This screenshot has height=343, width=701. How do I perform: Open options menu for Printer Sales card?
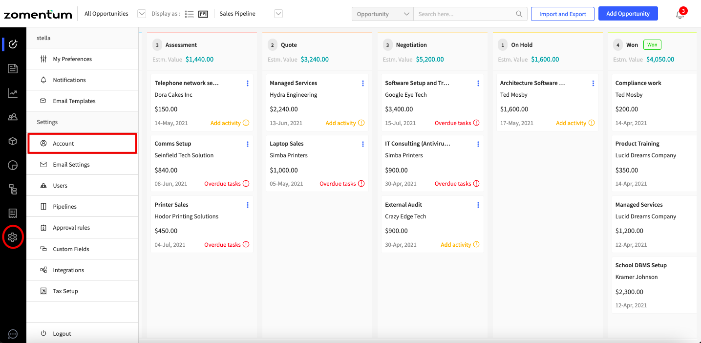pos(248,205)
